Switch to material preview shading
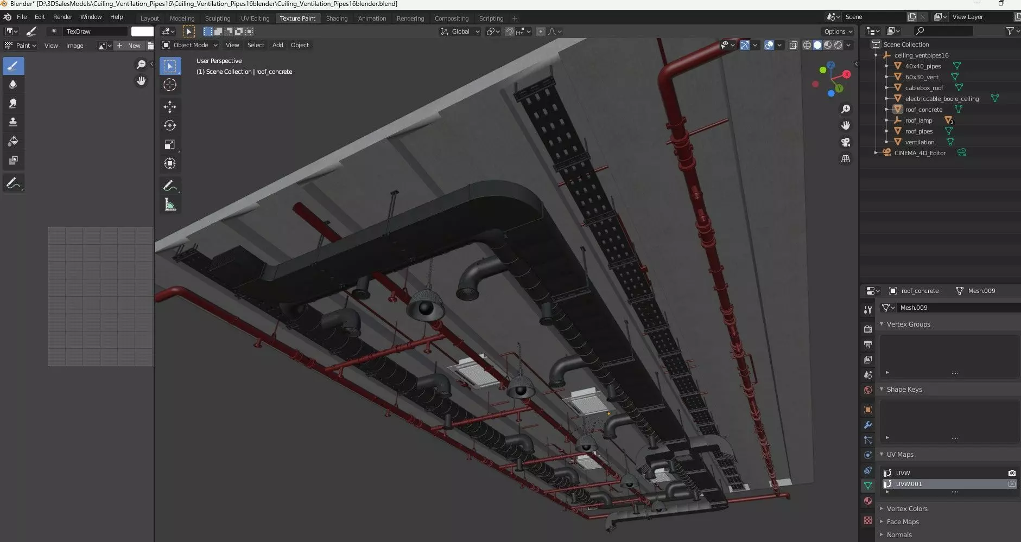This screenshot has width=1021, height=542. (x=828, y=45)
